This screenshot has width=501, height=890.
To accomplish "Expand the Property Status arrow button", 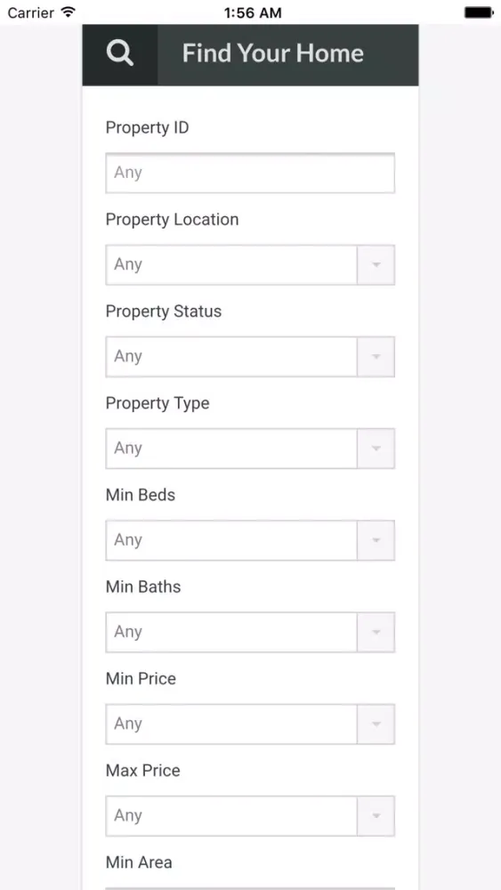I will [376, 357].
